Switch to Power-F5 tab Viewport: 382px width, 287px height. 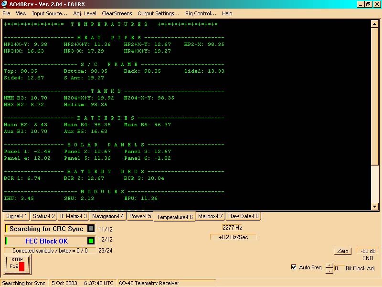tap(140, 216)
